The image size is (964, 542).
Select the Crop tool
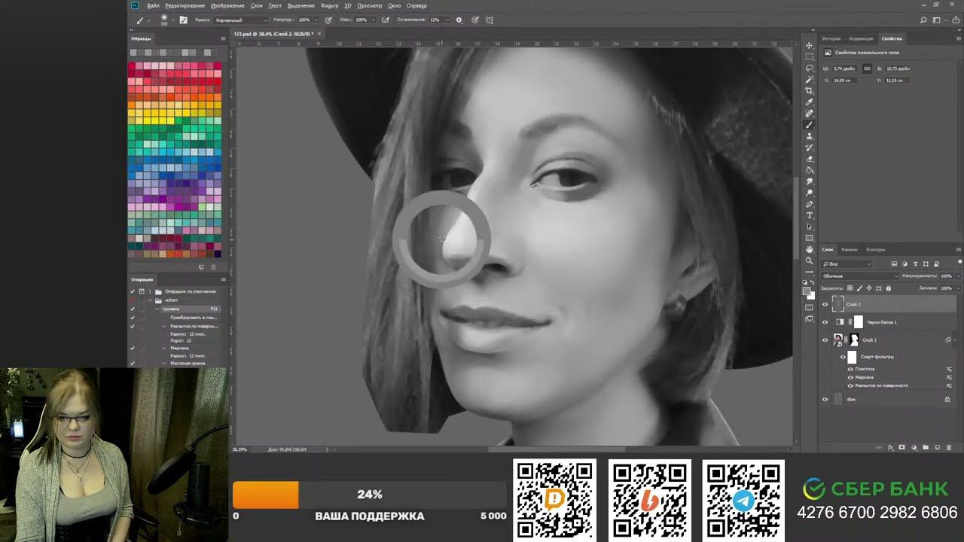pyautogui.click(x=810, y=90)
